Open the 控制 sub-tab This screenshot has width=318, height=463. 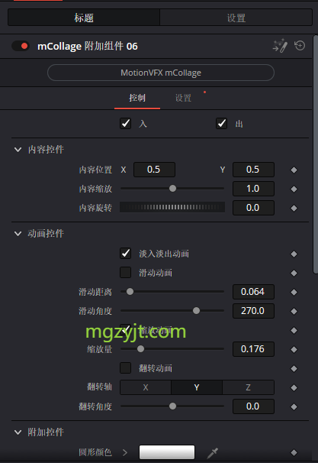(137, 98)
